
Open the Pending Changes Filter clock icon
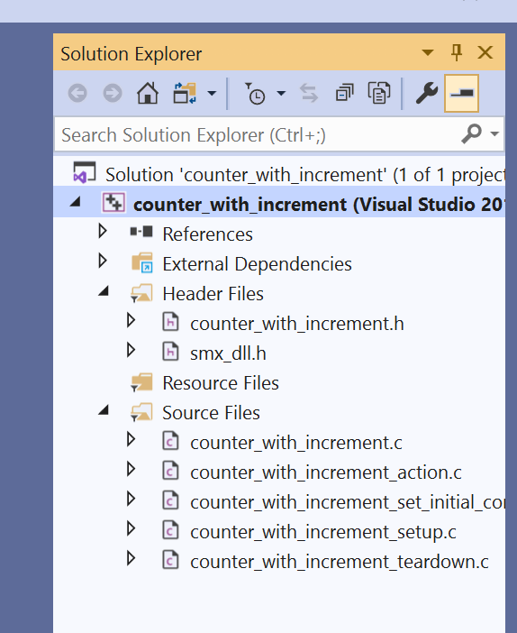[x=255, y=94]
